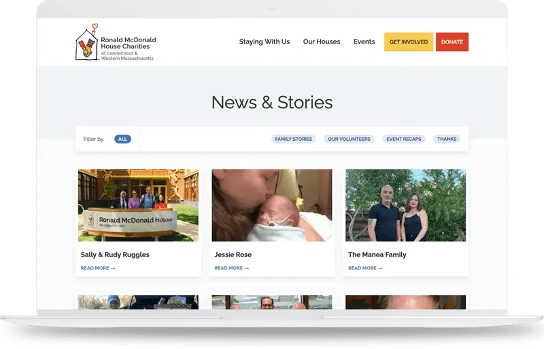The height and width of the screenshot is (349, 544).
Task: Click the yellow Get Involved button
Action: [x=409, y=41]
